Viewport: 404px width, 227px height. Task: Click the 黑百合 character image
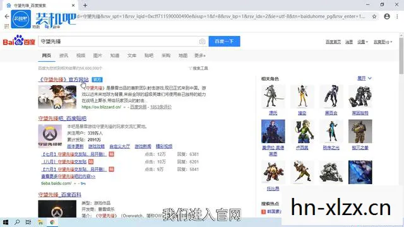point(331,96)
